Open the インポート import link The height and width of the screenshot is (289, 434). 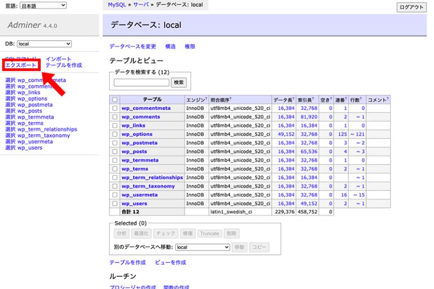pos(58,59)
